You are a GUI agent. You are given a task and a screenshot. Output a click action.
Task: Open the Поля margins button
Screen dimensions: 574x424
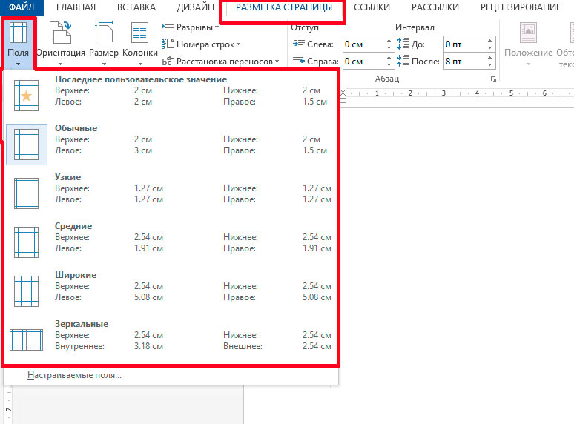pos(18,43)
